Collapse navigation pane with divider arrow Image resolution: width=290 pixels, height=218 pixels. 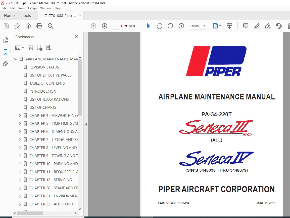[86, 124]
